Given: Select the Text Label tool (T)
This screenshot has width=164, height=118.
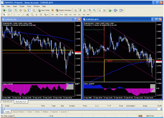Looking at the screenshot, I should pyautogui.click(x=41, y=15).
